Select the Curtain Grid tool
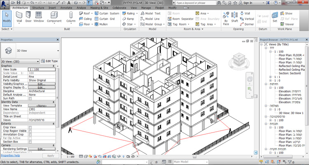The image size is (309, 165). [x=105, y=19]
